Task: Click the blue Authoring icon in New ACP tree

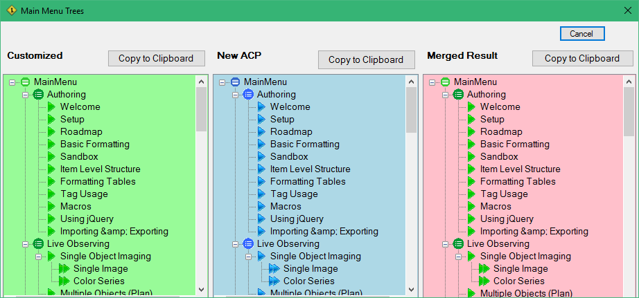Action: pos(248,94)
